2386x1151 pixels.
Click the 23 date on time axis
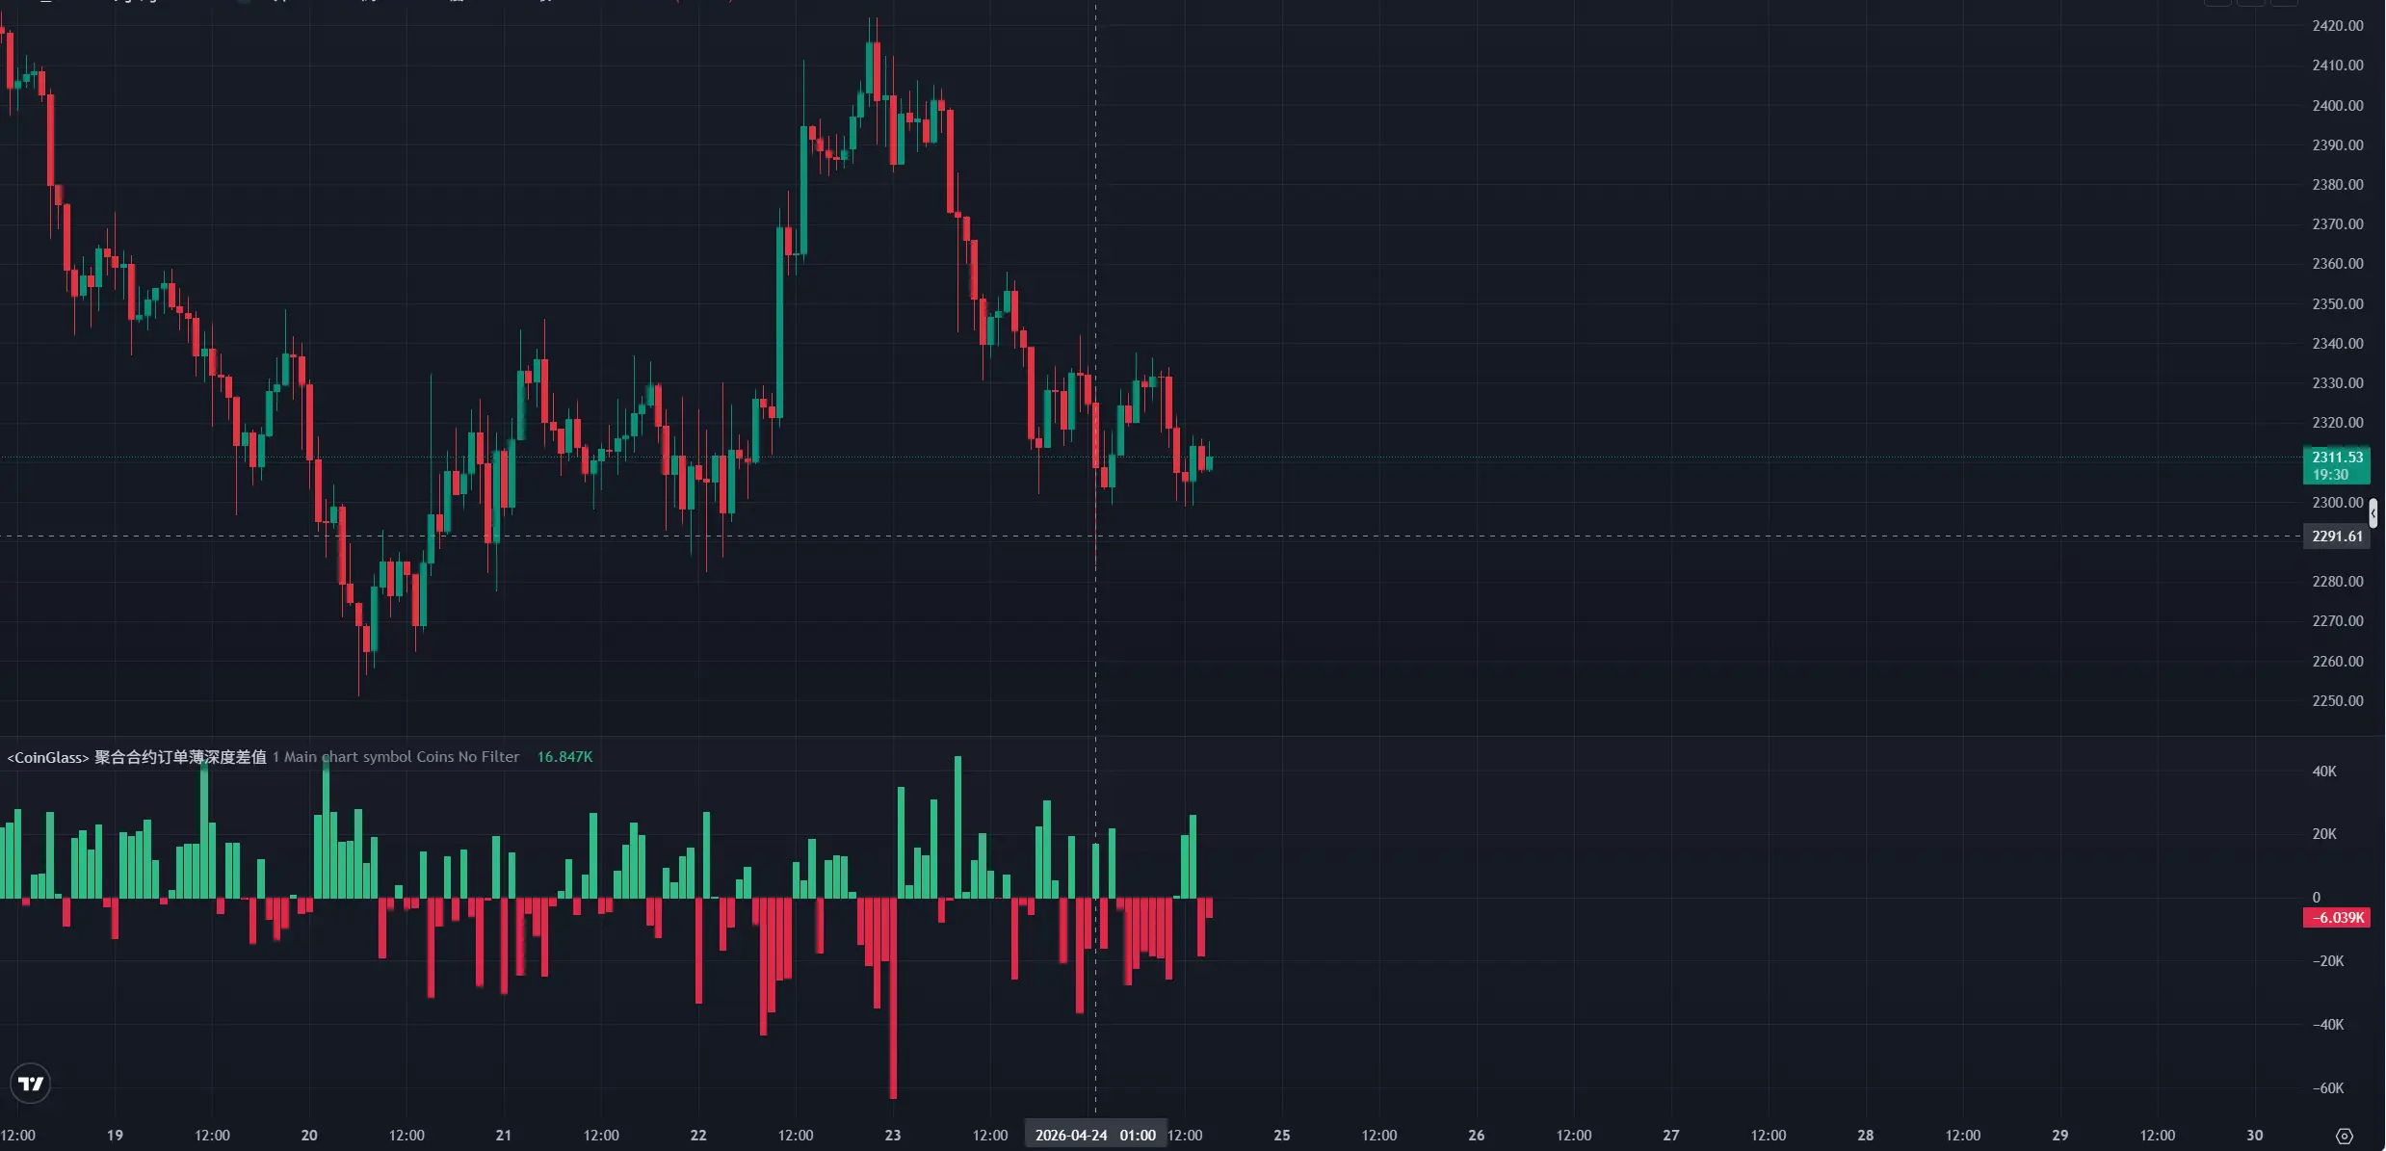(x=893, y=1136)
